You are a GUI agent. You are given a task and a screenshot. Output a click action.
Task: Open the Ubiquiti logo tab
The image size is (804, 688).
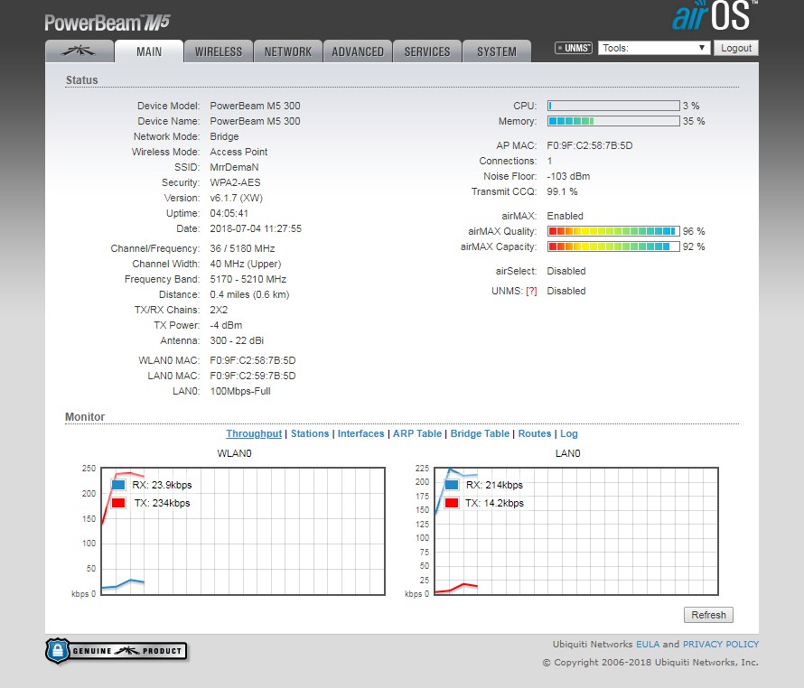79,51
